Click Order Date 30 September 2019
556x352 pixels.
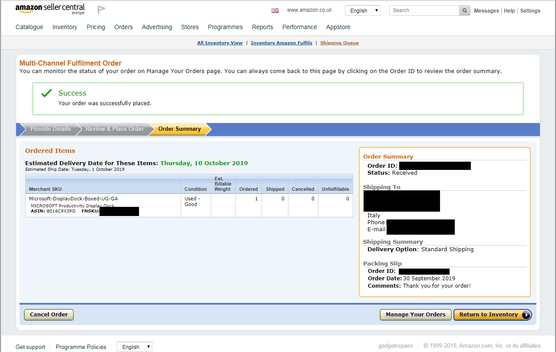tap(411, 279)
